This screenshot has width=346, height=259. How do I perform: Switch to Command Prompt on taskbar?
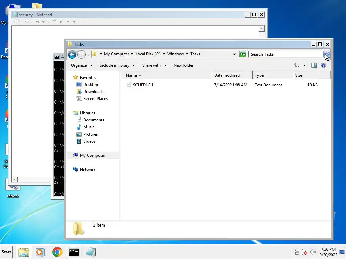tap(74, 252)
